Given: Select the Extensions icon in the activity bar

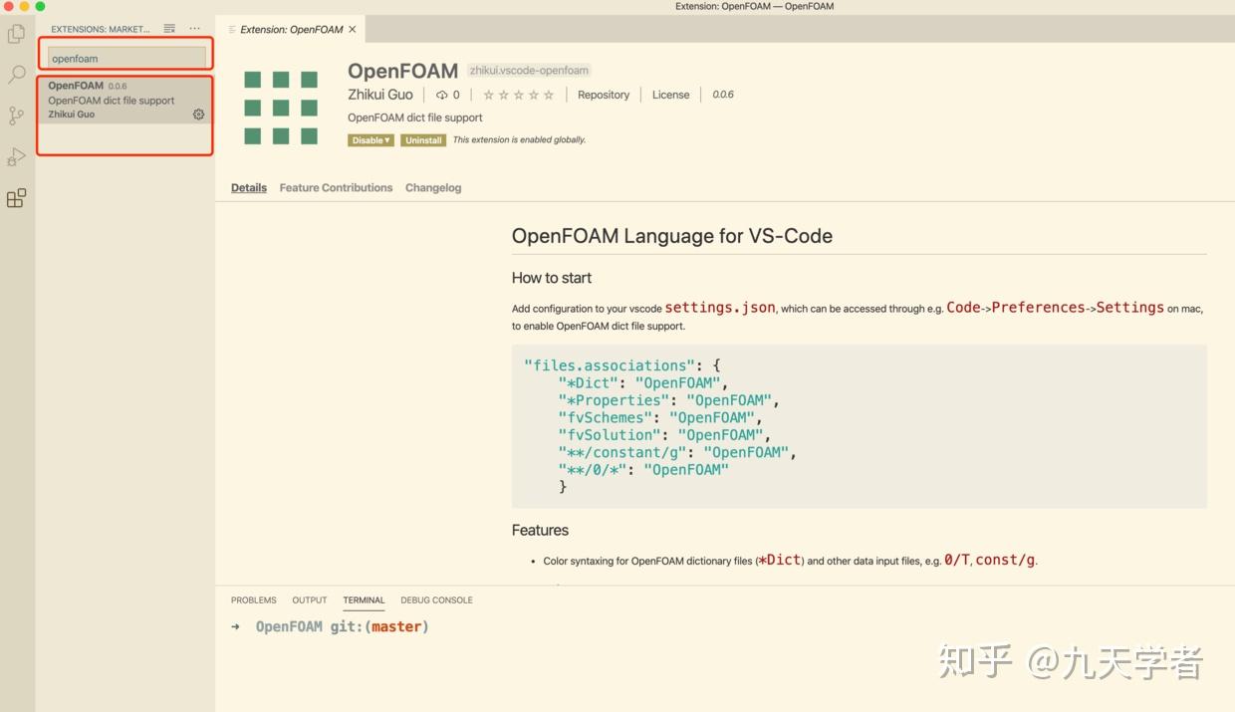Looking at the screenshot, I should tap(15, 198).
